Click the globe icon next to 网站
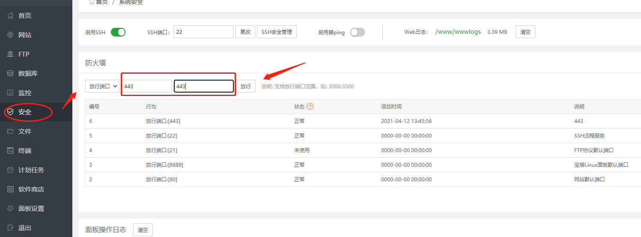This screenshot has width=641, height=237. (x=11, y=35)
